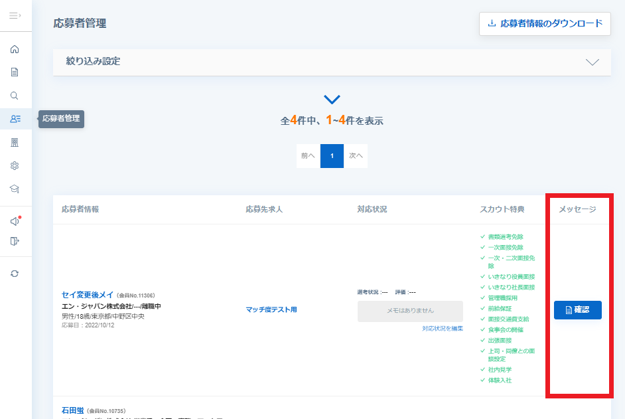This screenshot has height=419, width=625.
Task: Open the document icon in sidebar
Action: click(x=15, y=72)
